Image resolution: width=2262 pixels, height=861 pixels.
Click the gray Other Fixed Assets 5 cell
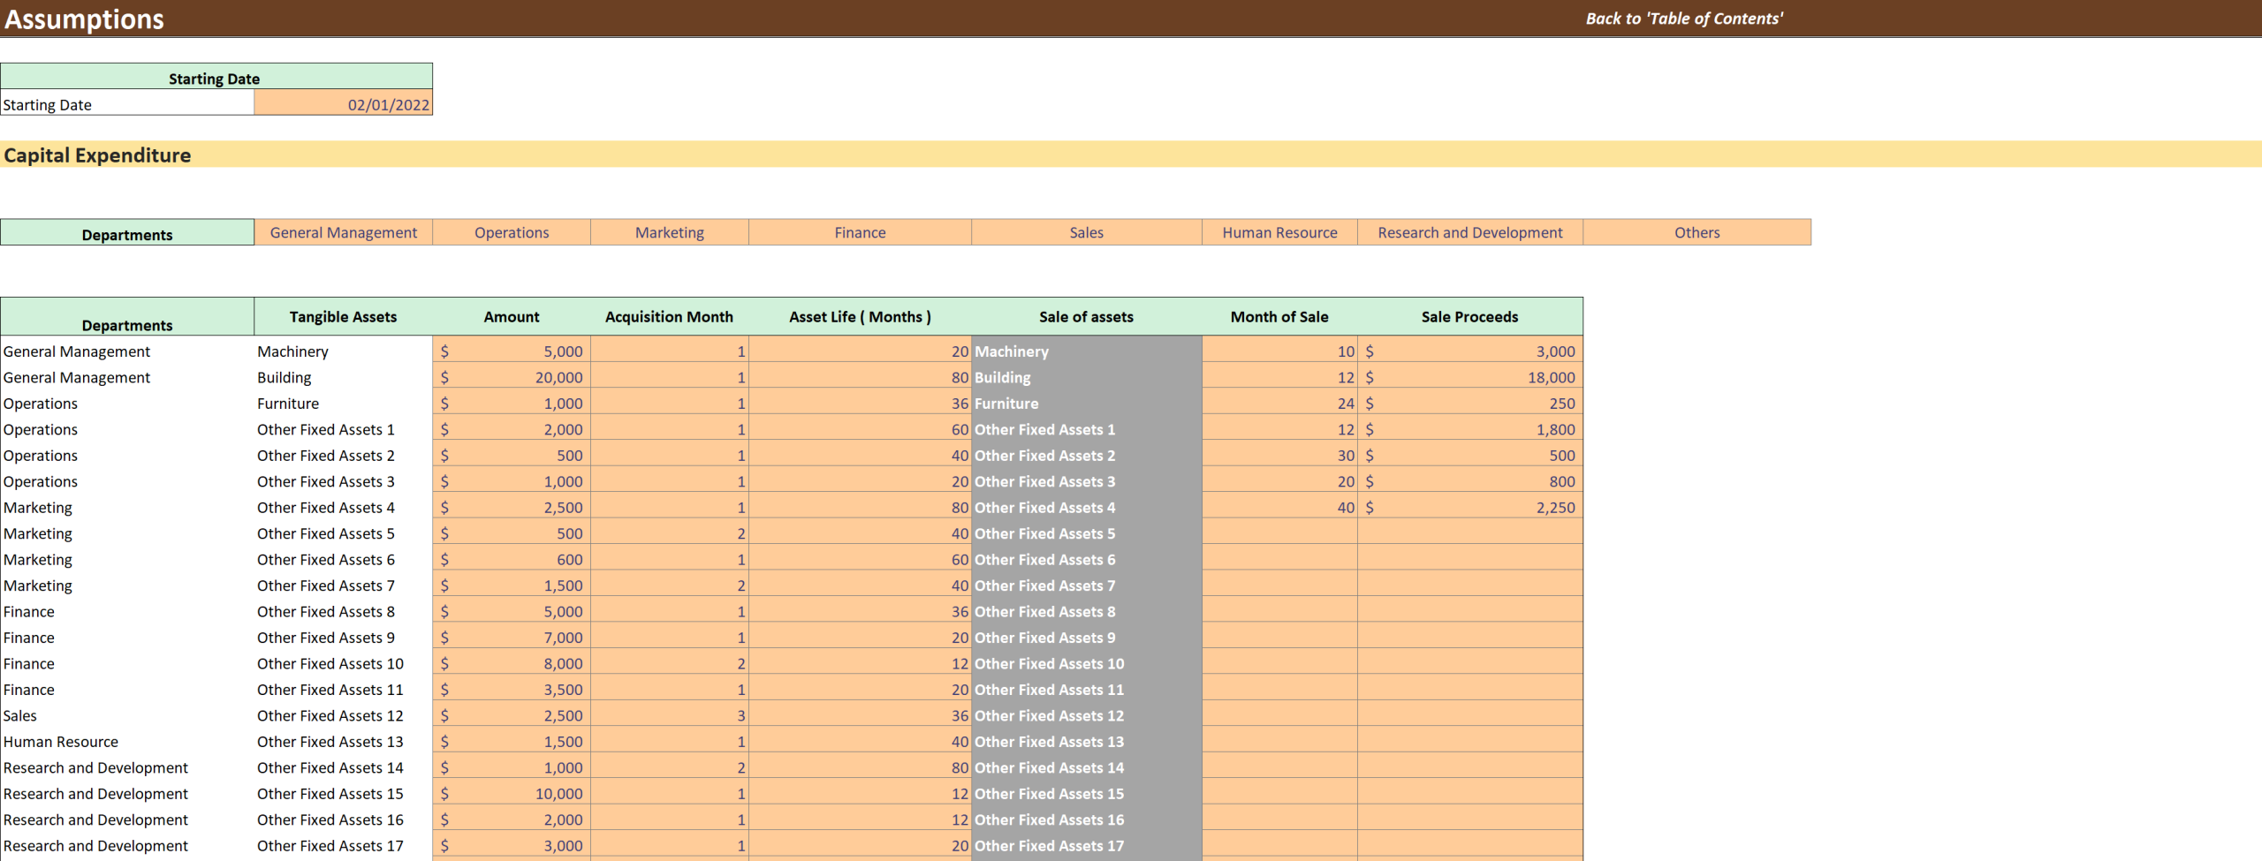[x=1085, y=533]
